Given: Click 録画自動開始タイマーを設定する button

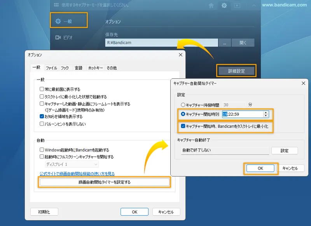Looking at the screenshot, I should tap(105, 182).
